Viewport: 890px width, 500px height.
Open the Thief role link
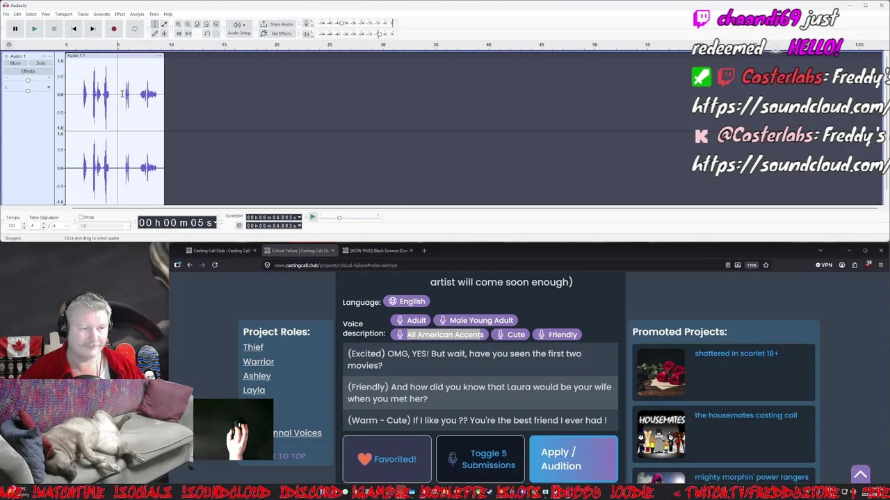click(253, 347)
